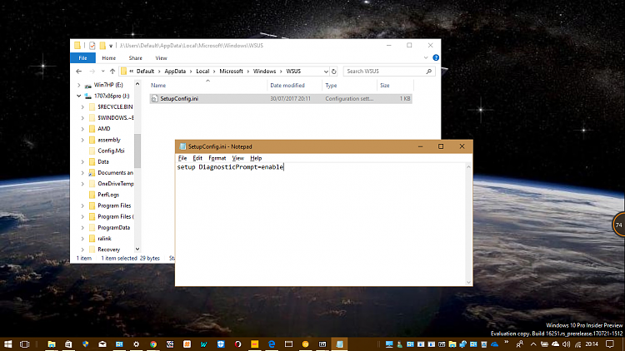The height and width of the screenshot is (351, 625).
Task: Open the Quick Access Toolbar dropdown arrow
Action: [x=111, y=46]
